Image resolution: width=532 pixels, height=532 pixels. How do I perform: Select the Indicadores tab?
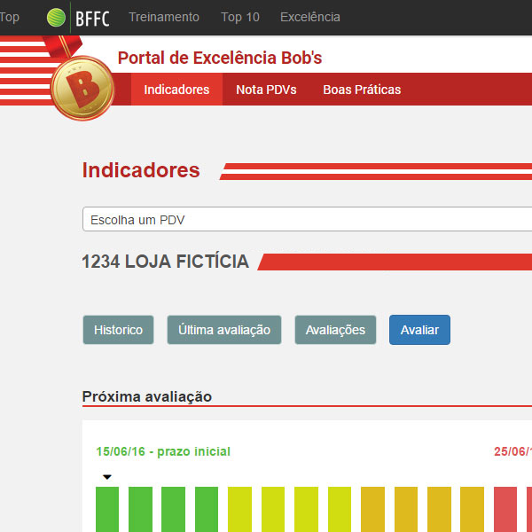(176, 90)
